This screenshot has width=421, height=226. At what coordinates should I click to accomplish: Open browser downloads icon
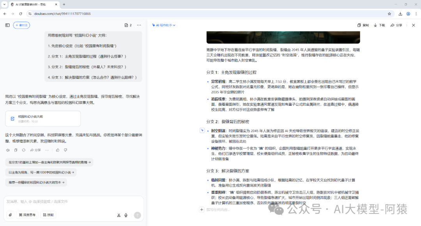(x=400, y=14)
